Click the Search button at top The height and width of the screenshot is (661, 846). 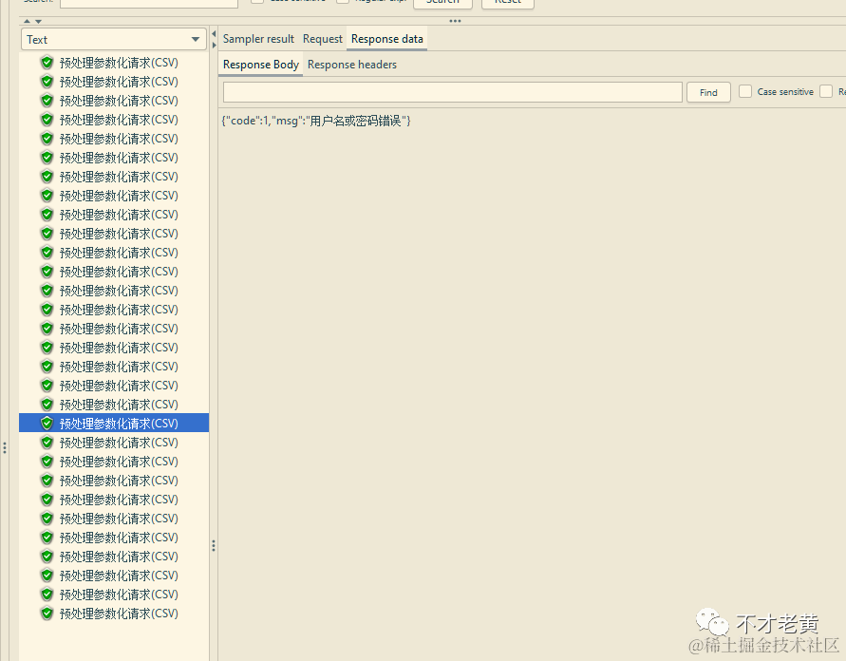(x=442, y=2)
